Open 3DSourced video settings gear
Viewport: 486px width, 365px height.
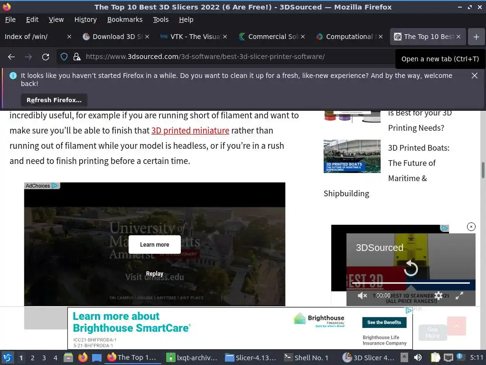coord(438,296)
